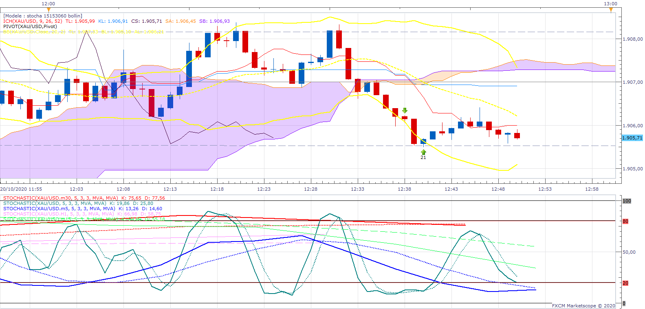Click the H1 stochastic "D: 58,75" value
This screenshot has height=309, width=645.
[151, 214]
